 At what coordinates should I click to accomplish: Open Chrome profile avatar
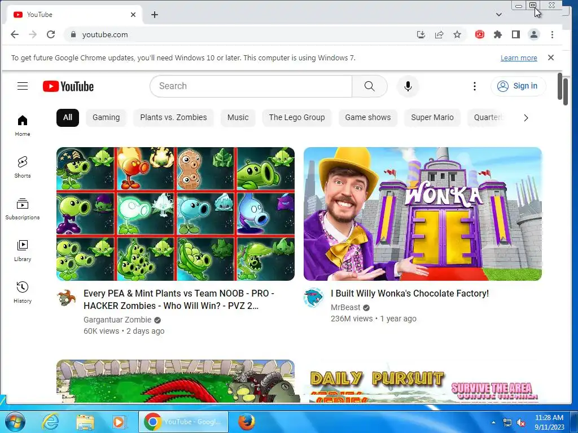(x=534, y=34)
